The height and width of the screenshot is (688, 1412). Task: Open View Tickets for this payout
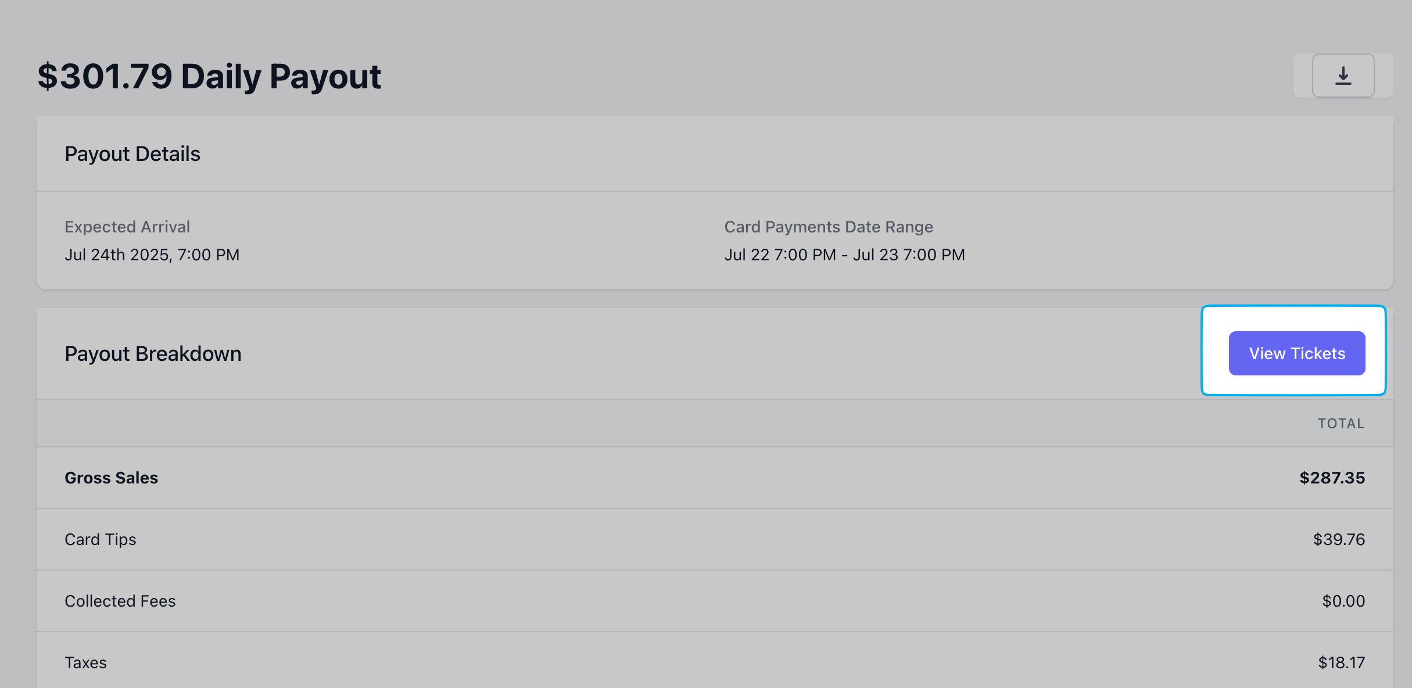point(1297,353)
